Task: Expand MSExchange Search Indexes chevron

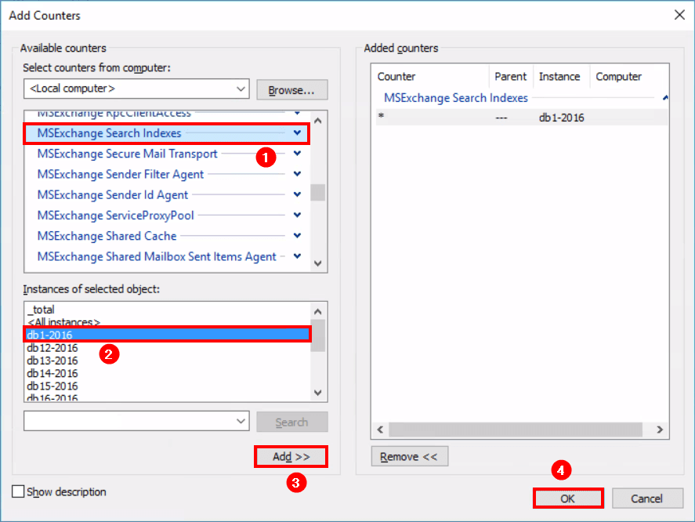Action: (297, 132)
